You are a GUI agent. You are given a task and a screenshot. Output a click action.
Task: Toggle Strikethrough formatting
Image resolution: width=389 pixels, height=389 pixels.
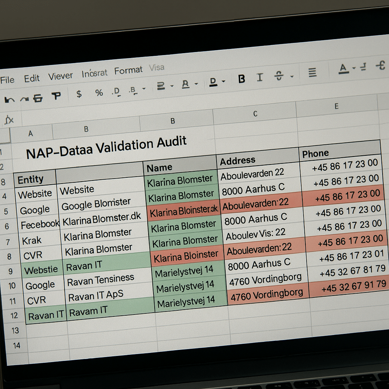click(279, 76)
